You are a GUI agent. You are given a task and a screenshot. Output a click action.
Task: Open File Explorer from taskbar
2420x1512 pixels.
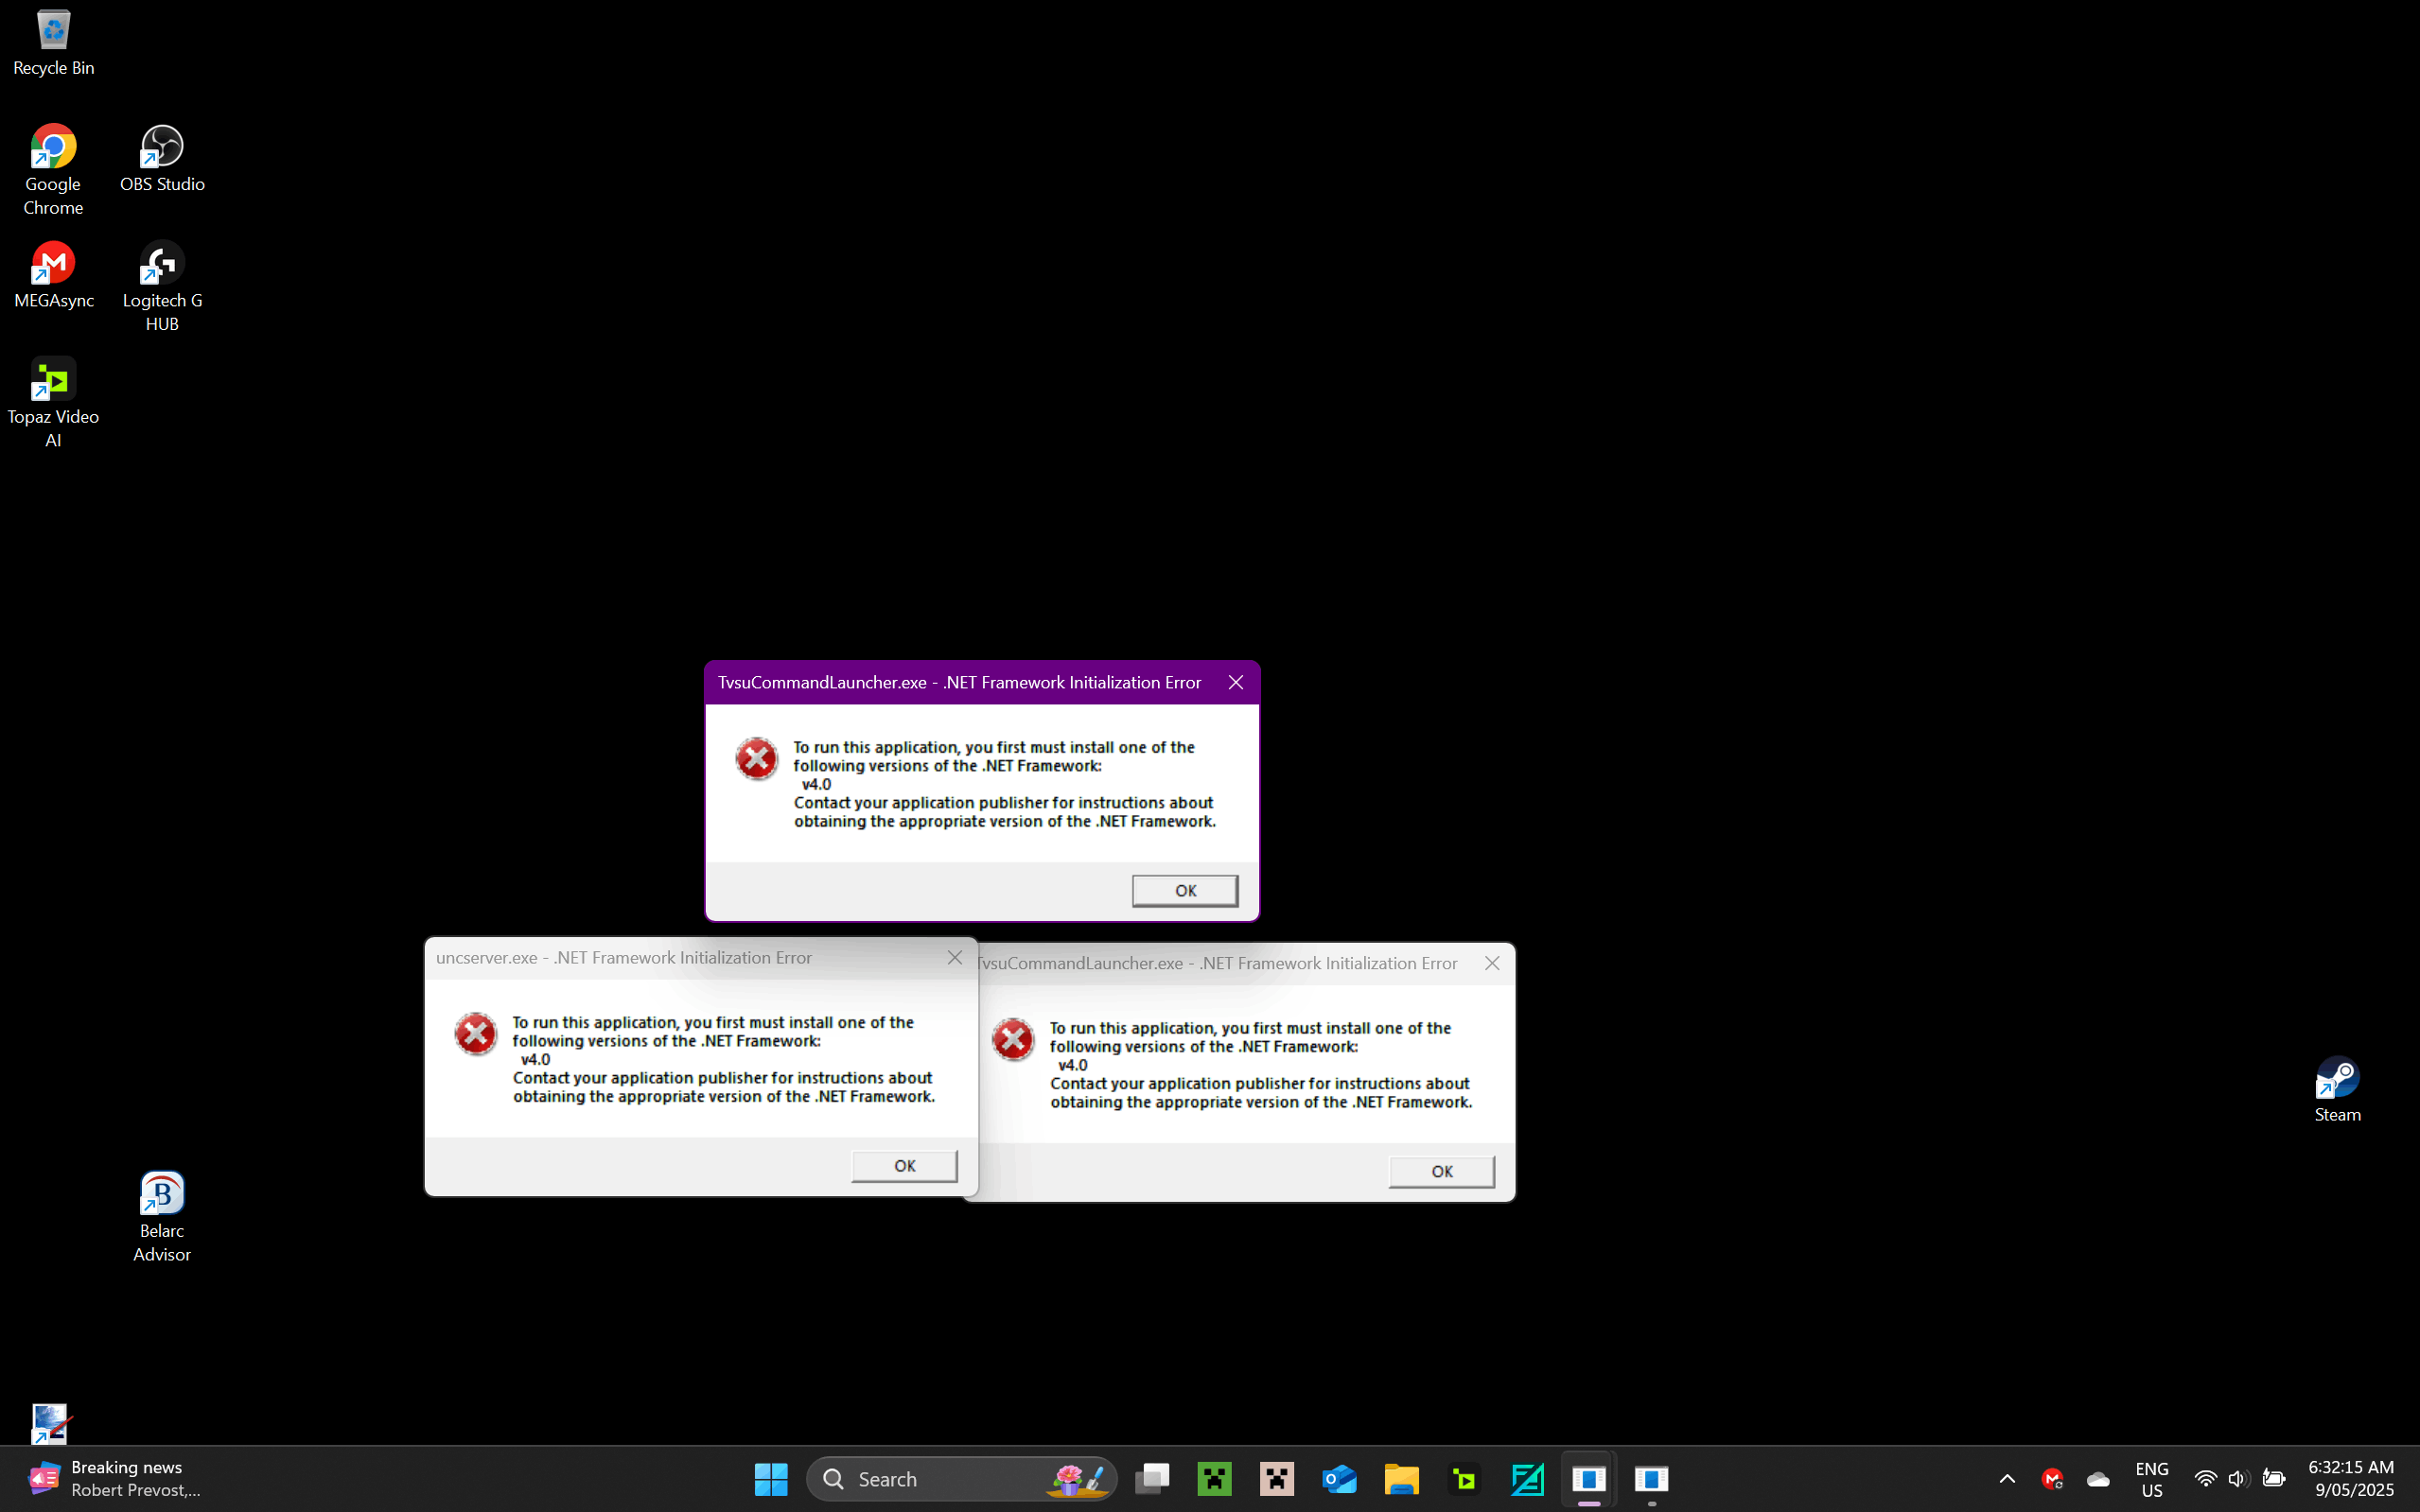coord(1402,1478)
